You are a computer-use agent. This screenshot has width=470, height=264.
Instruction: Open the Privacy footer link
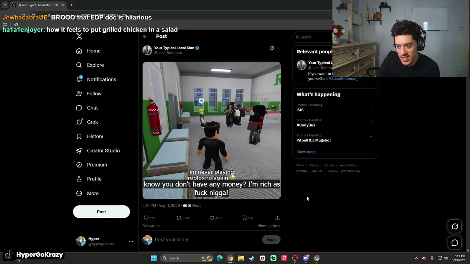(314, 165)
